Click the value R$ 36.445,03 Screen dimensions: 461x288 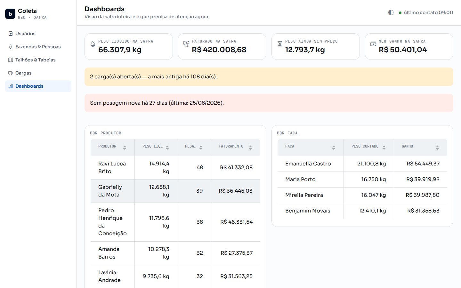coord(236,191)
